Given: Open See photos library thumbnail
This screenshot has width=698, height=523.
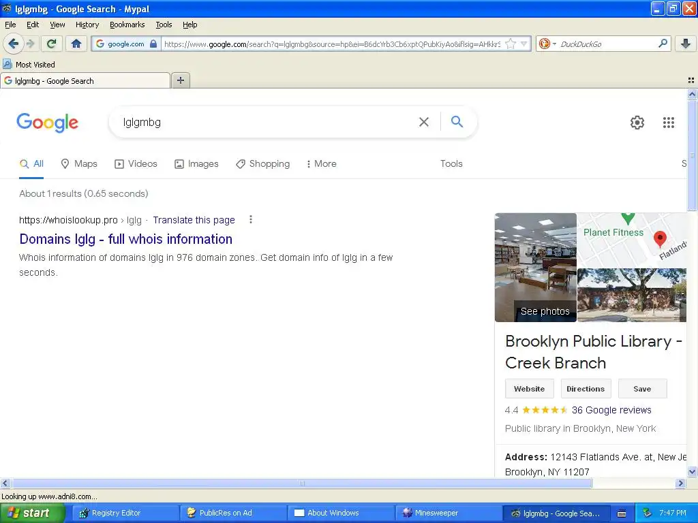Looking at the screenshot, I should pos(536,267).
